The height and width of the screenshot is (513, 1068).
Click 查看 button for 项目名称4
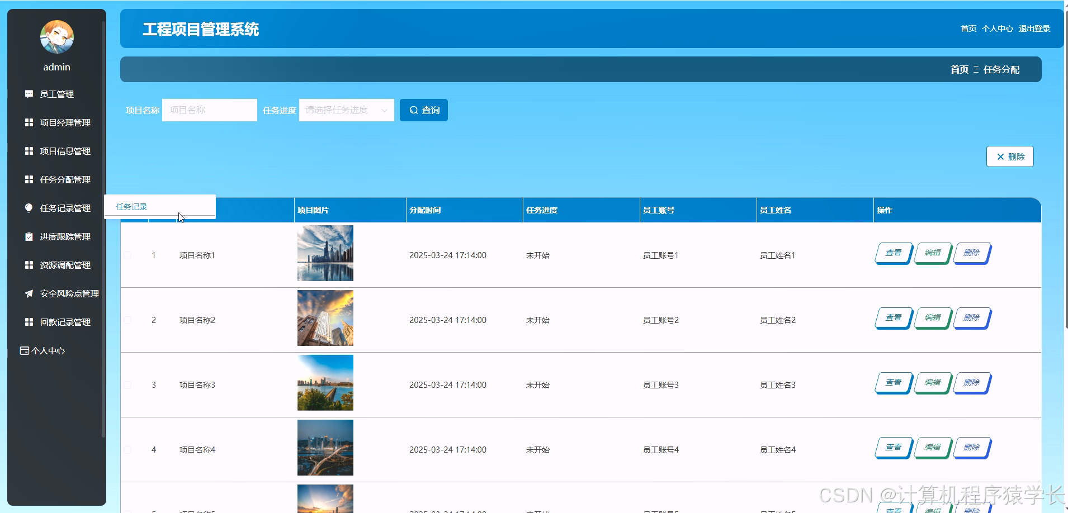(894, 448)
